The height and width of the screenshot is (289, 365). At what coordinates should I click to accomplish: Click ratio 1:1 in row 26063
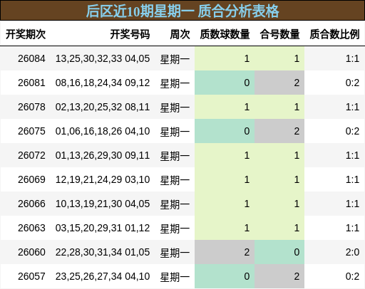(352, 228)
